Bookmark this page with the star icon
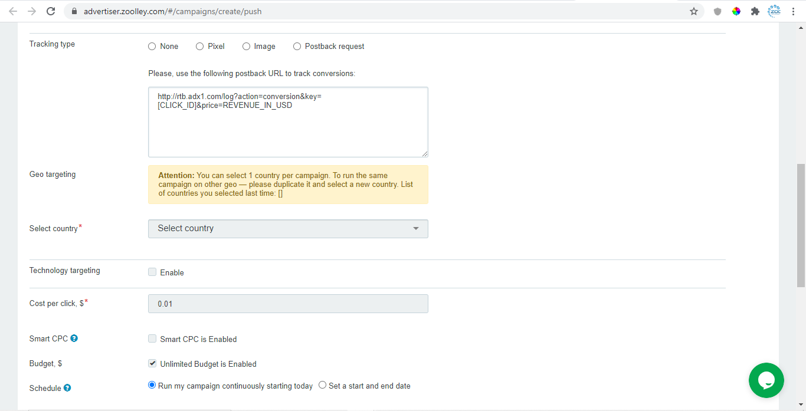This screenshot has height=411, width=806. (x=694, y=11)
